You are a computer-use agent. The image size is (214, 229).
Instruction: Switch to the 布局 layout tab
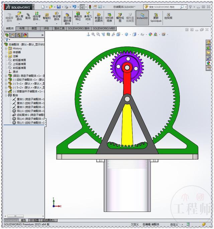[x=22, y=28]
